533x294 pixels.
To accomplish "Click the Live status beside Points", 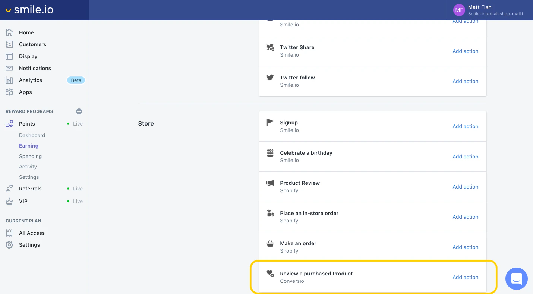I will 75,124.
